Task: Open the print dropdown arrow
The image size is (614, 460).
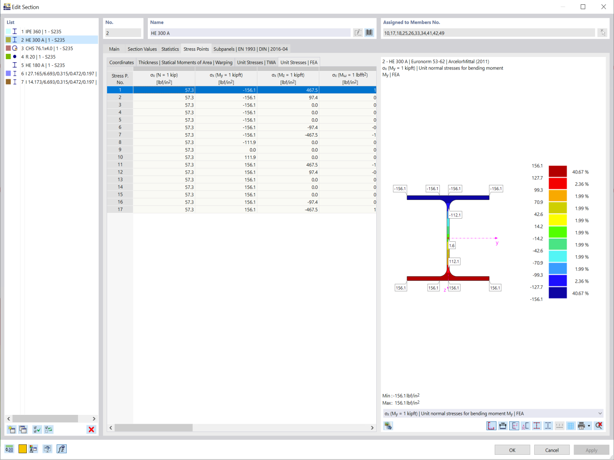Action: point(589,425)
